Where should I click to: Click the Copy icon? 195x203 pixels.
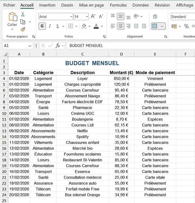pyautogui.click(x=23, y=22)
